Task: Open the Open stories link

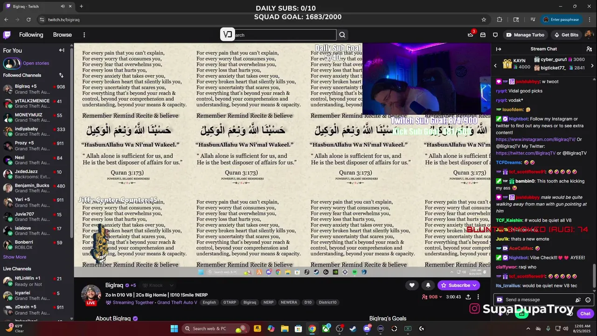Action: pos(36,63)
